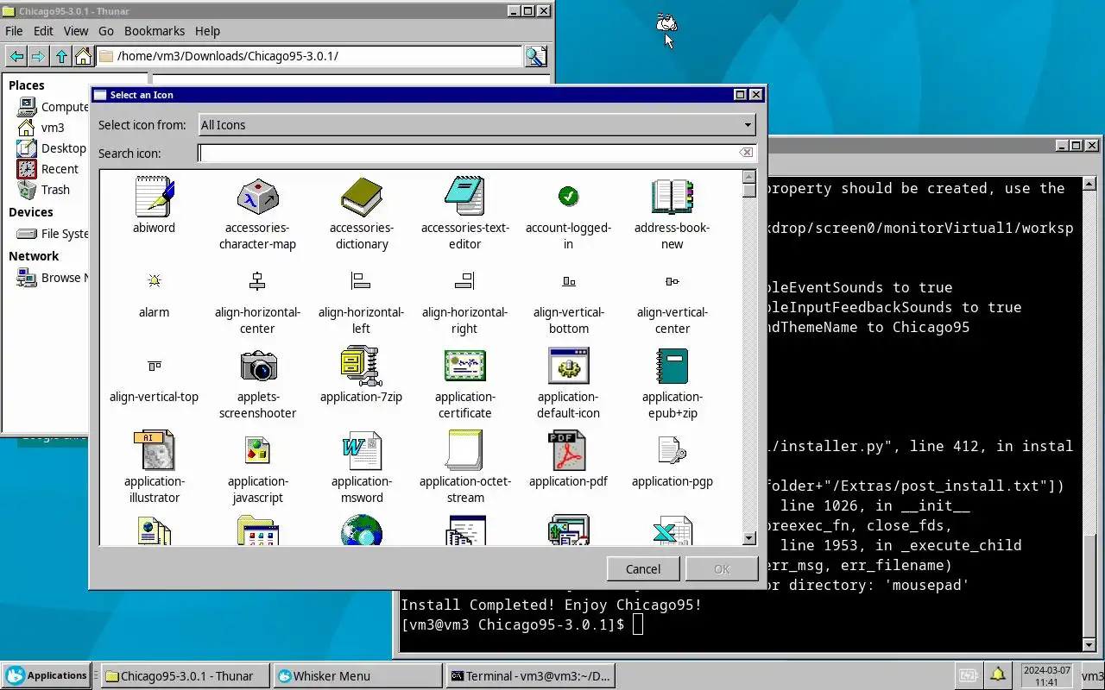
Task: Select the align-horizontal-center icon
Action: [257, 280]
